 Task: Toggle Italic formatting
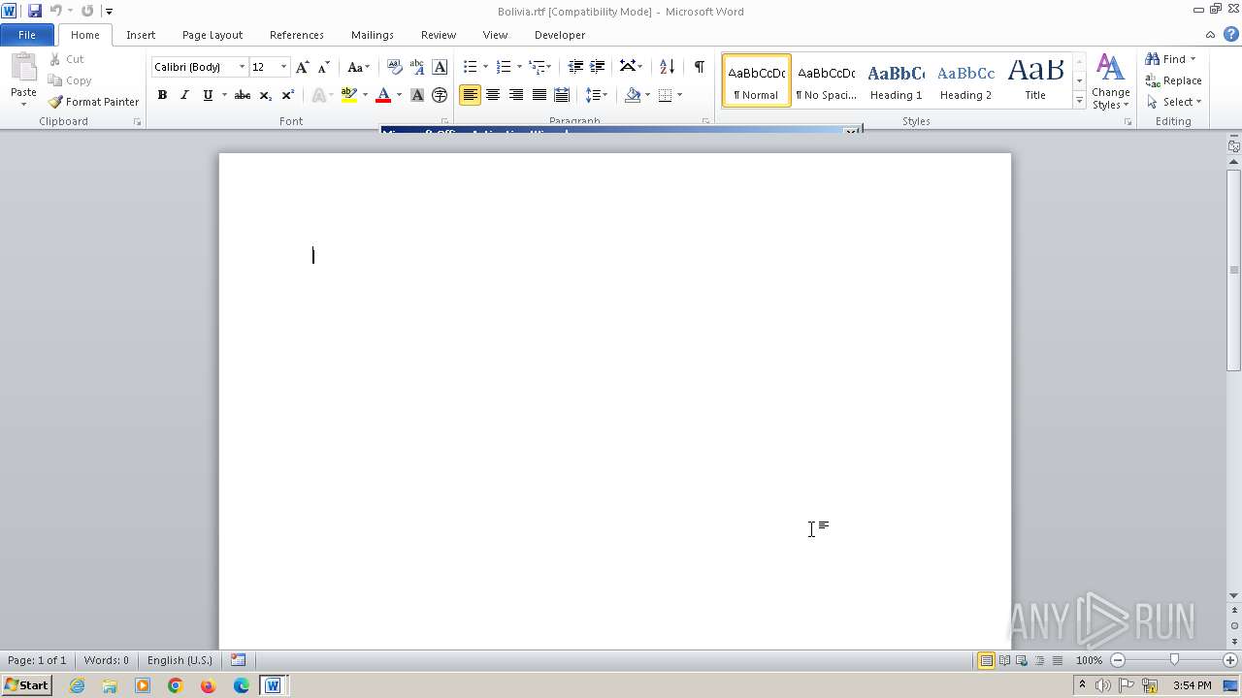(184, 95)
